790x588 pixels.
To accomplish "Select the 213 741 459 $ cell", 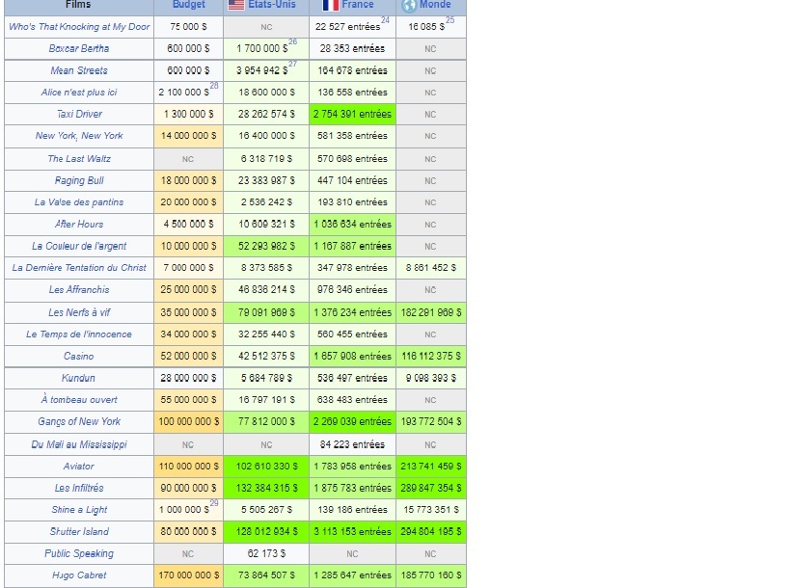I will (431, 467).
